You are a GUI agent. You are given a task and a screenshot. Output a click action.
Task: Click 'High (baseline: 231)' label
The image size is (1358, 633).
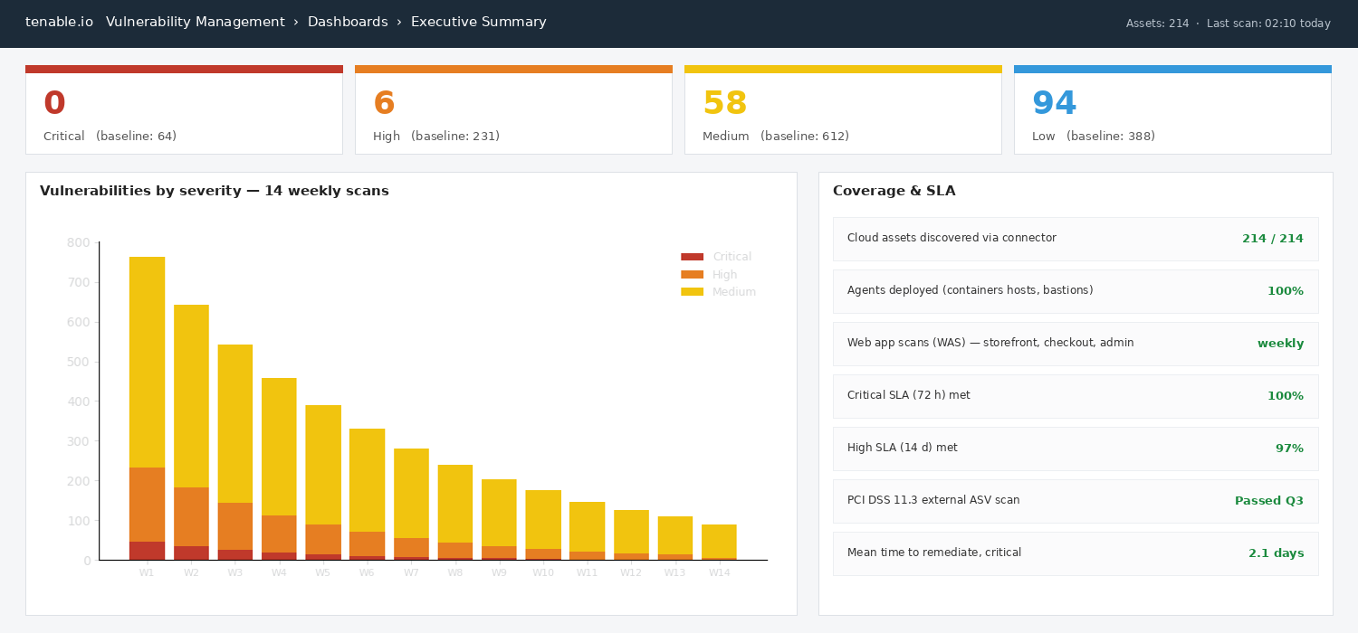point(436,137)
